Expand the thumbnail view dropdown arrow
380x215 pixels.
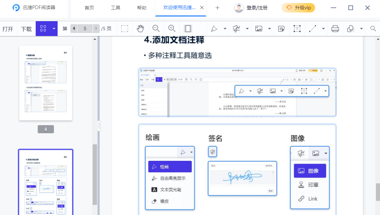[x=54, y=29]
